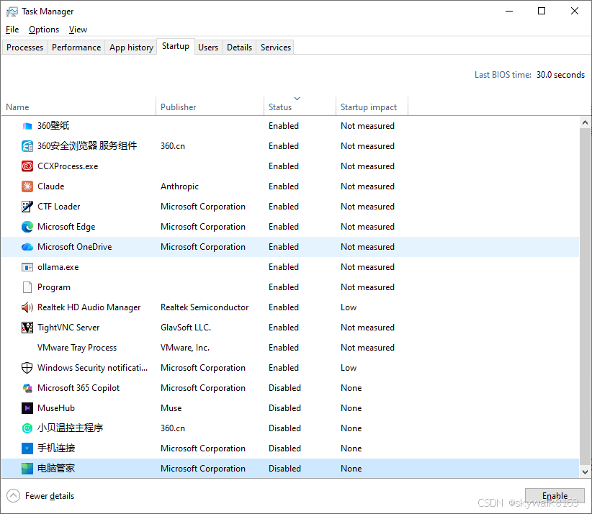Click the Muse publisher cell
This screenshot has height=514, width=592.
coord(171,408)
